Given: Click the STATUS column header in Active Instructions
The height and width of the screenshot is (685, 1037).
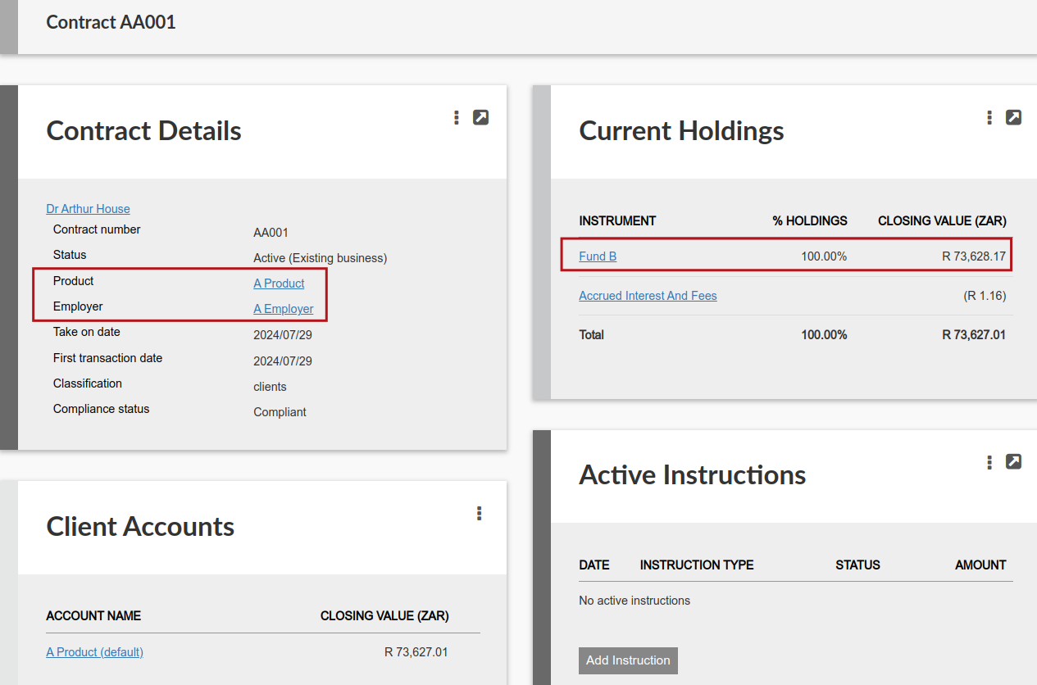Looking at the screenshot, I should (x=857, y=565).
